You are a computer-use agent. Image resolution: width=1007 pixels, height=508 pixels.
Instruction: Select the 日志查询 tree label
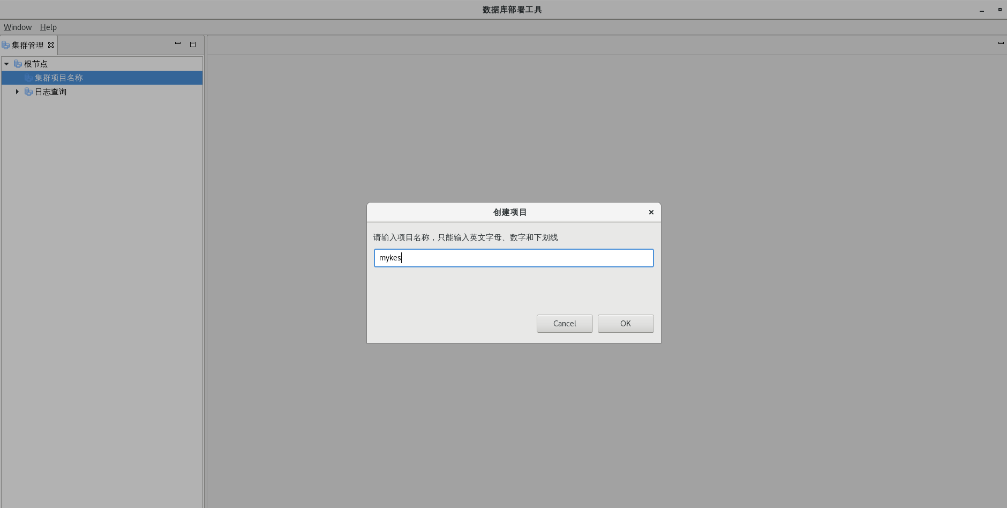coord(51,92)
